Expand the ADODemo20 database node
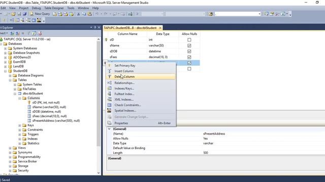This screenshot has height=182, width=325. (6, 58)
